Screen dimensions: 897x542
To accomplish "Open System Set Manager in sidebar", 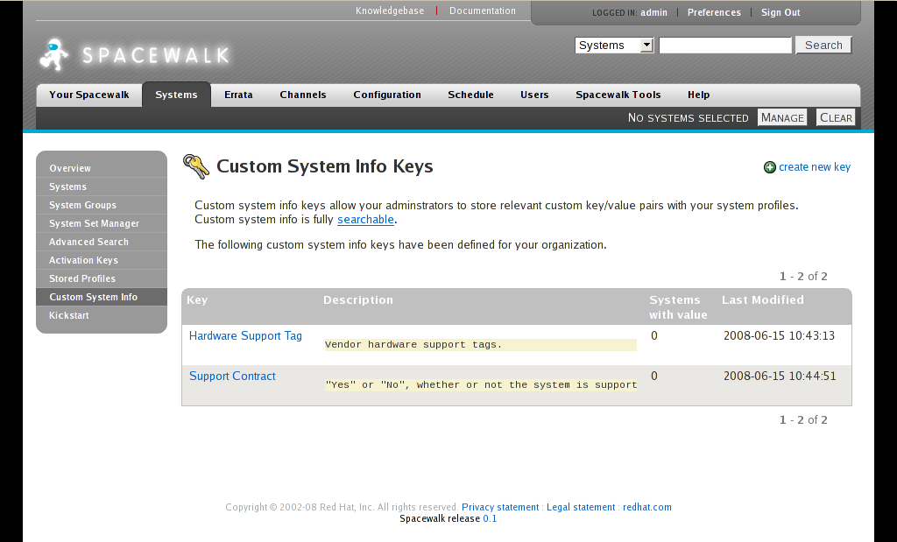I will (x=102, y=223).
